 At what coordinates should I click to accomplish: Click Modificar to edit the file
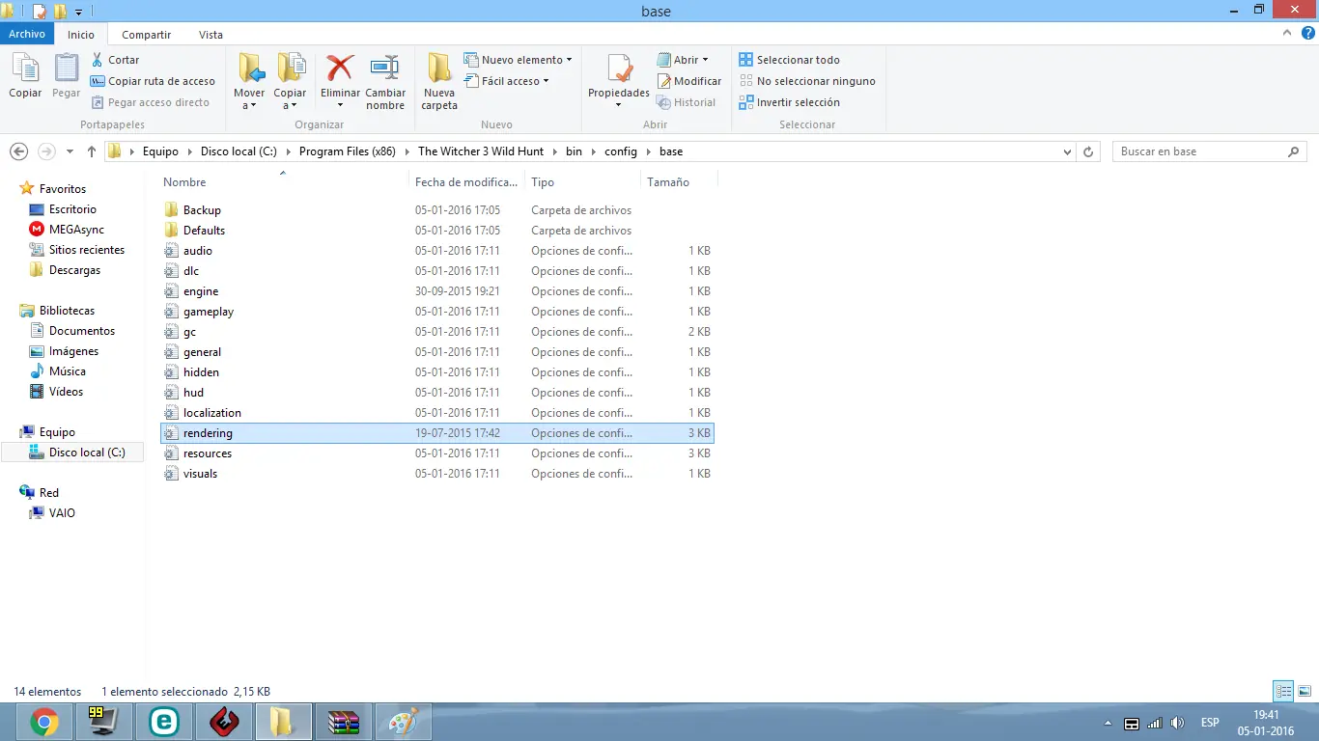[x=689, y=81]
